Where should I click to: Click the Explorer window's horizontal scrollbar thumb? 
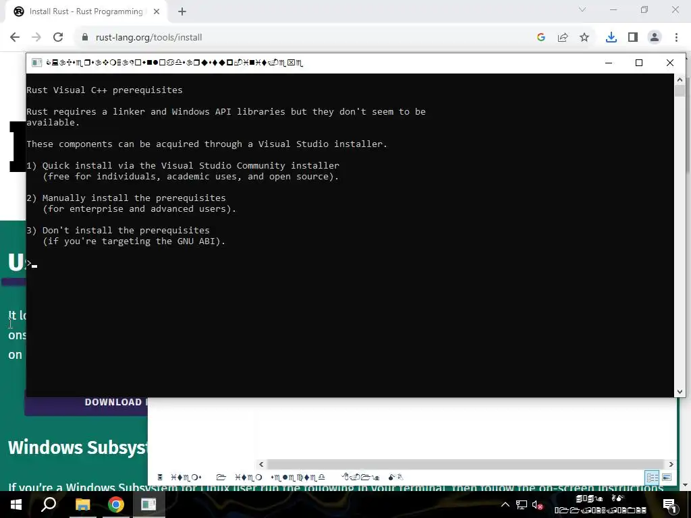point(466,464)
